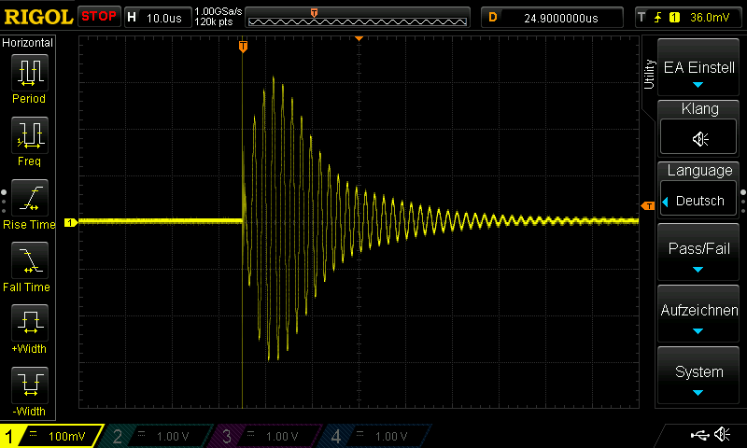Viewport: 747px width, 448px height.
Task: Click the Horizontal measurement panel header
Action: tap(27, 43)
